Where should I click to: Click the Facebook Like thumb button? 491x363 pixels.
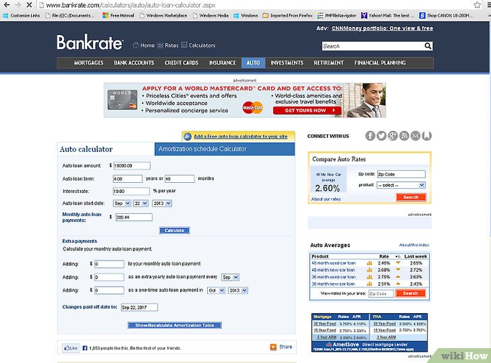[71, 348]
